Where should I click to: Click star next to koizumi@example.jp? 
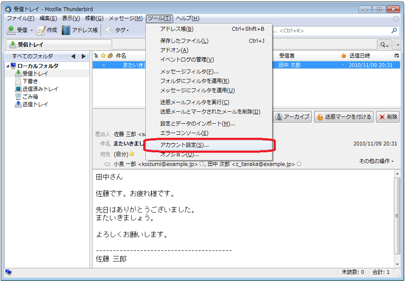202,164
